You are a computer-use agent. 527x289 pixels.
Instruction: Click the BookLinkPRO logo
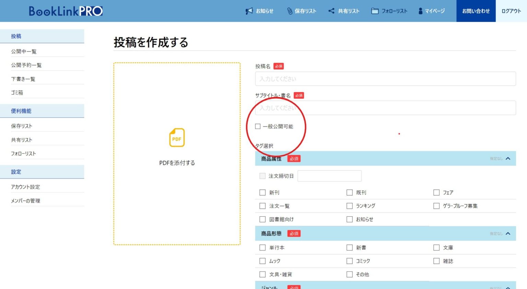pos(66,11)
